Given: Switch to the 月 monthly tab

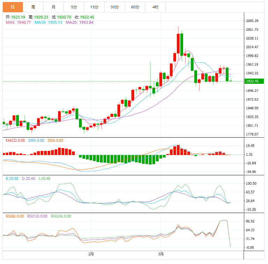Looking at the screenshot, I should click(53, 7).
